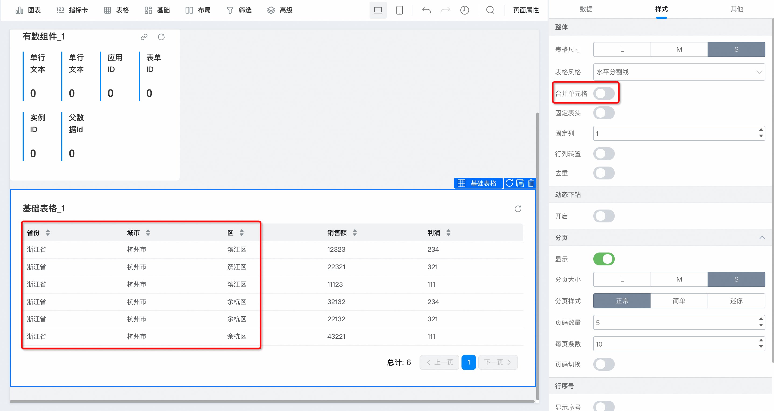Click the search magnifier icon
The image size is (774, 411).
pos(490,10)
